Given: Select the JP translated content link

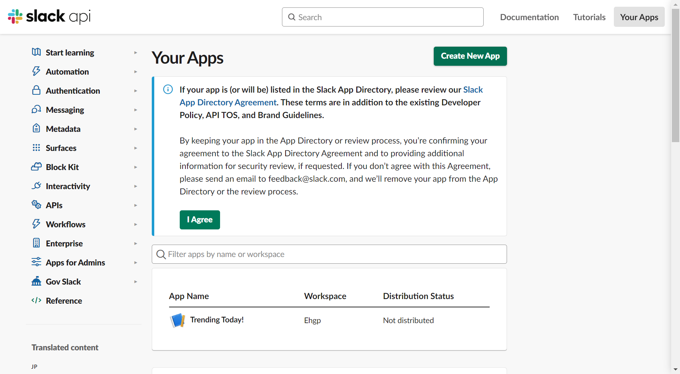Looking at the screenshot, I should 34,367.
